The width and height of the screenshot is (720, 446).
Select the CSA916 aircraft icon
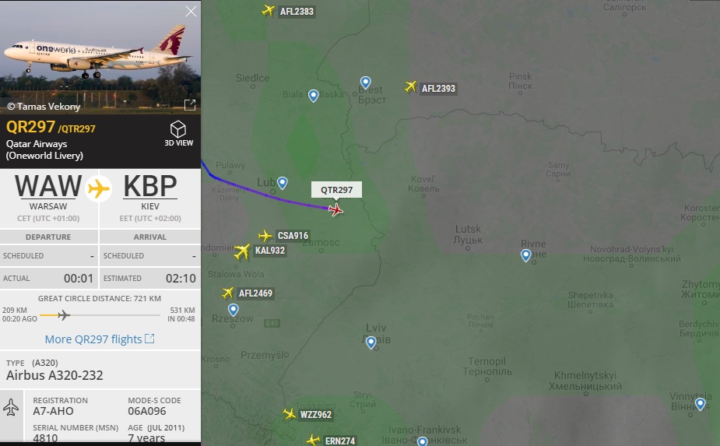(265, 236)
